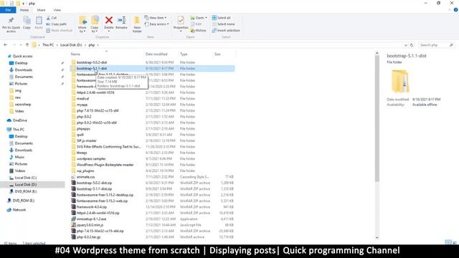Click the Paste ribbon icon

(39, 23)
